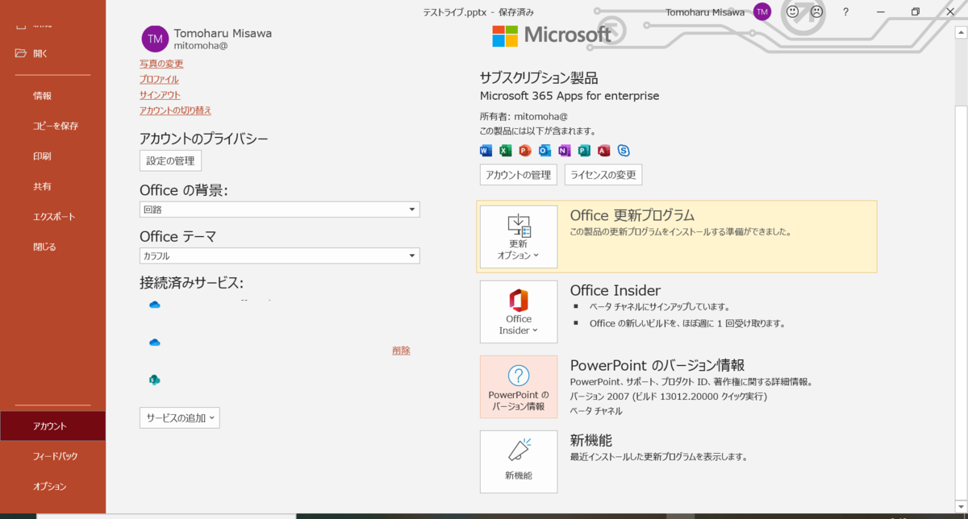Click the Word app icon

(x=486, y=150)
